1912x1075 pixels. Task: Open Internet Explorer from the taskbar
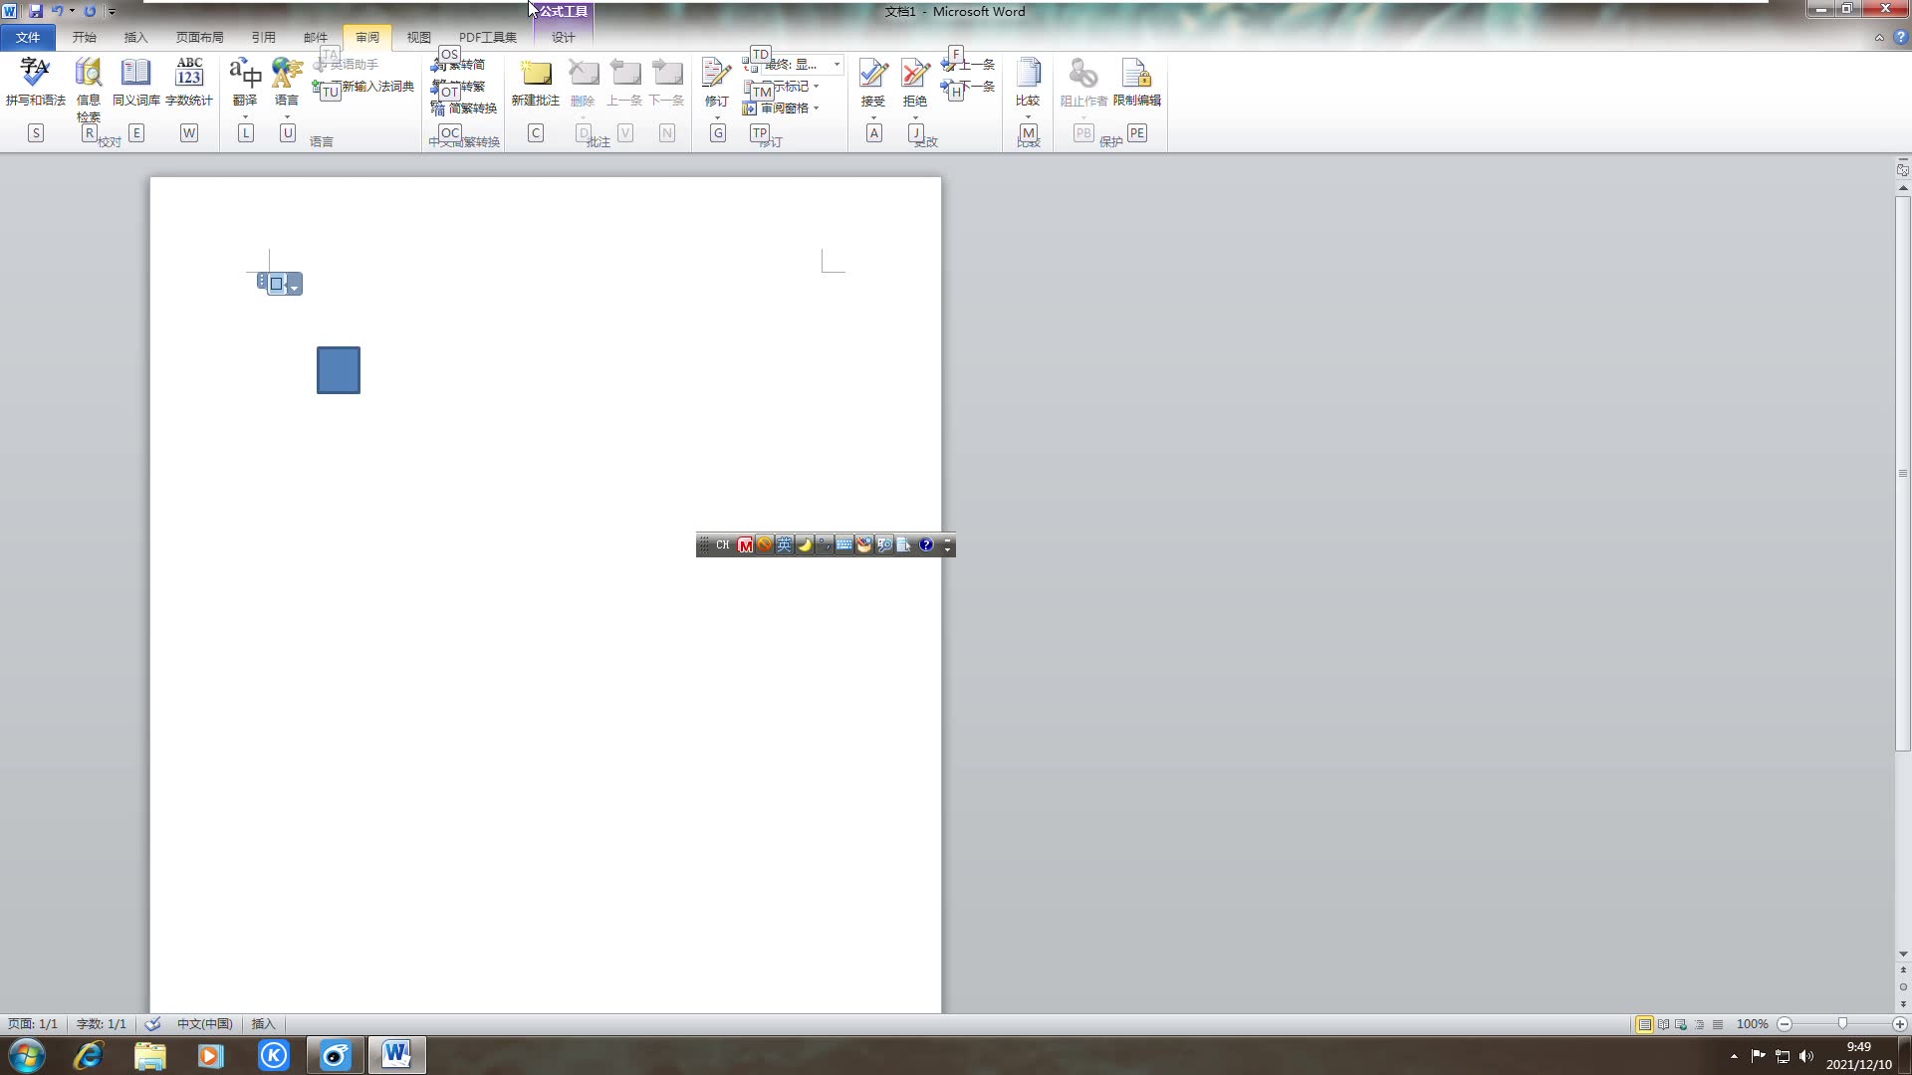click(x=89, y=1055)
